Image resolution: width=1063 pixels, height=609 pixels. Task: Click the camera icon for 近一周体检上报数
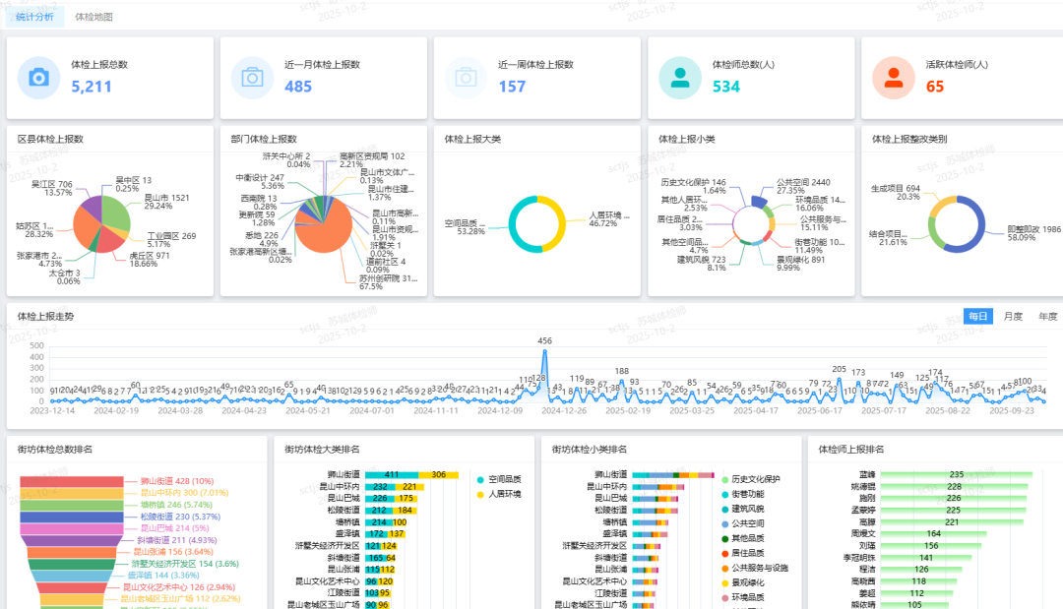pyautogui.click(x=466, y=77)
